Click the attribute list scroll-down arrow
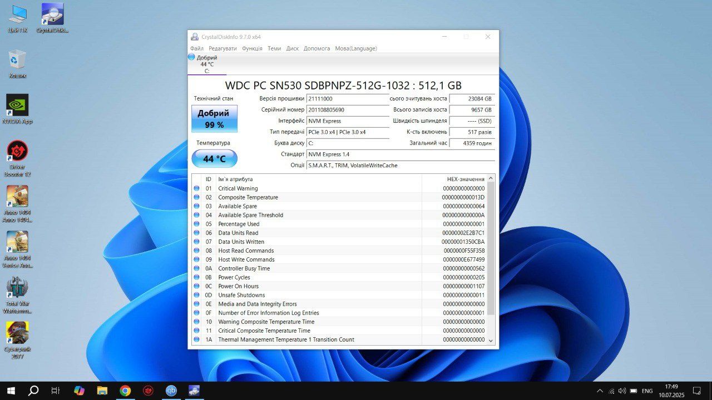This screenshot has width=712, height=400. pos(491,341)
